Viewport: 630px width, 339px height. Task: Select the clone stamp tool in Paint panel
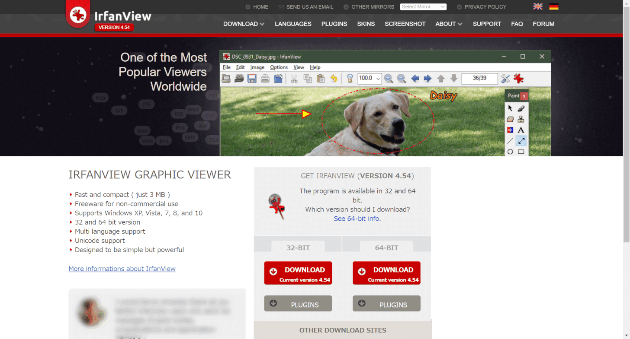coord(521,119)
